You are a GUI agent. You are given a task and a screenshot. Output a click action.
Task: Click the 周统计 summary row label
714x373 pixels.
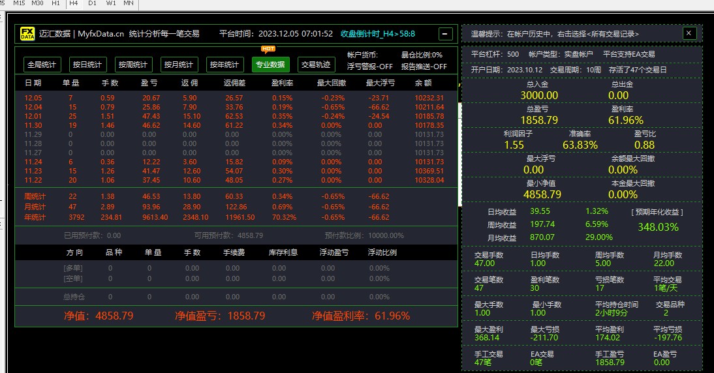tap(35, 196)
